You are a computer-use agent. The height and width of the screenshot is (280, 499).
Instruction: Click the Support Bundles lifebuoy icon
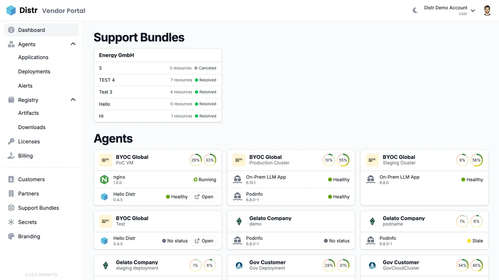pyautogui.click(x=11, y=208)
